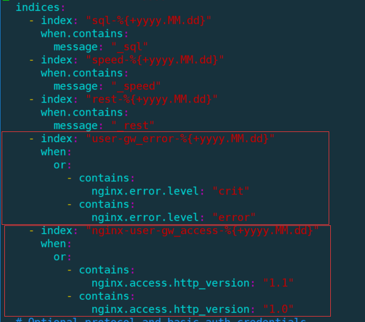Click the 'indices:' key at top
This screenshot has width=365, height=322.
(x=40, y=8)
